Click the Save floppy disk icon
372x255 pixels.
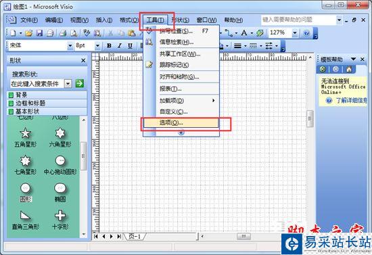(39, 33)
